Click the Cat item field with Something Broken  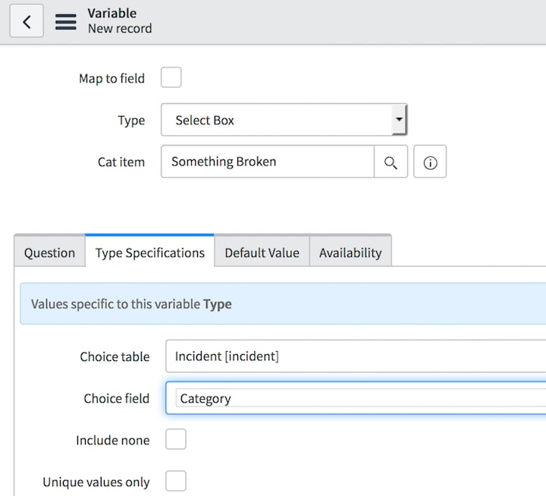click(x=268, y=162)
